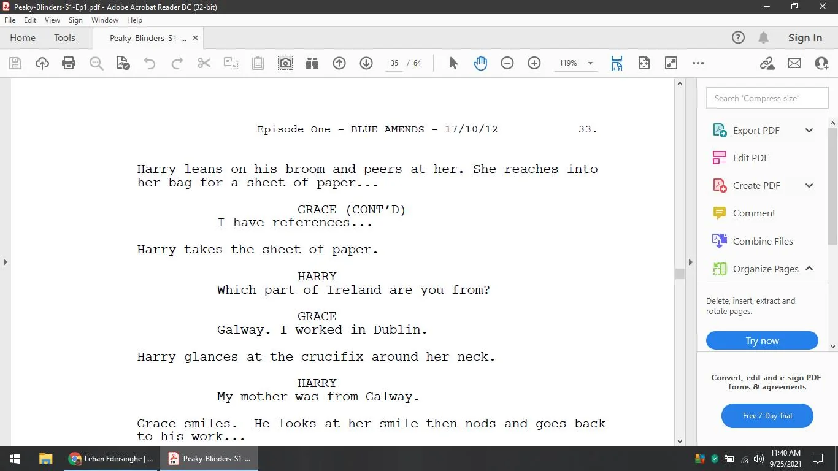View notifications bell icon
Image resolution: width=838 pixels, height=471 pixels.
pos(763,38)
